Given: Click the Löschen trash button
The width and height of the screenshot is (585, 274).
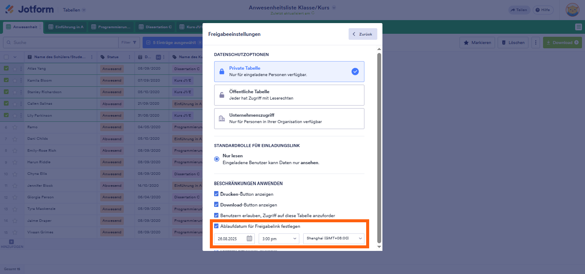Looking at the screenshot, I should pos(513,43).
